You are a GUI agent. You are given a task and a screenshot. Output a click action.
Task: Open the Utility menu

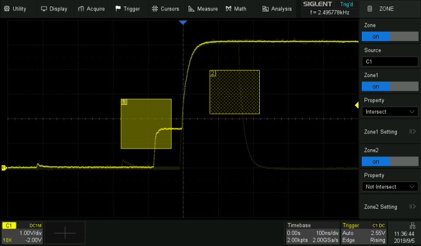pos(15,9)
